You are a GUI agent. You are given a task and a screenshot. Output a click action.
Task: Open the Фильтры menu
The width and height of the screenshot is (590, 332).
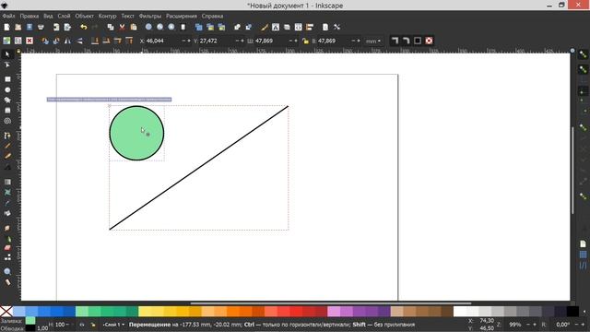pos(149,17)
